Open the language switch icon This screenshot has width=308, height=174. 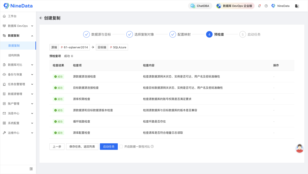tap(297, 6)
